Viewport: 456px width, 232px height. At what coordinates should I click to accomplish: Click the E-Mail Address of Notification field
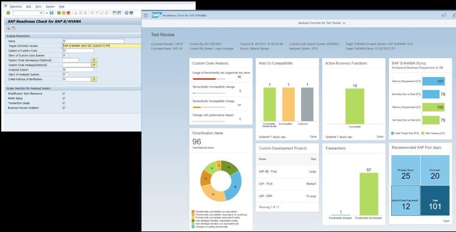77,79
